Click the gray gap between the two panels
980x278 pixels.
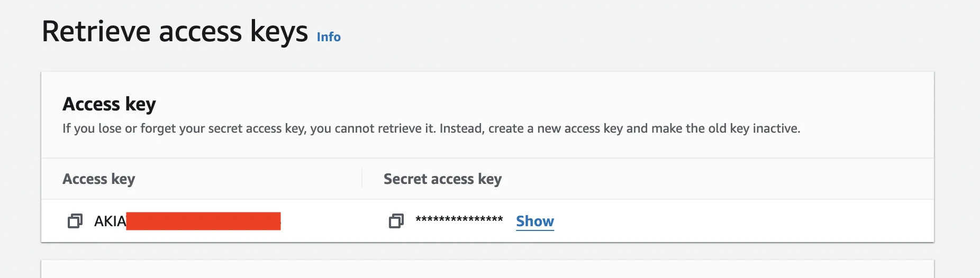[x=487, y=251]
